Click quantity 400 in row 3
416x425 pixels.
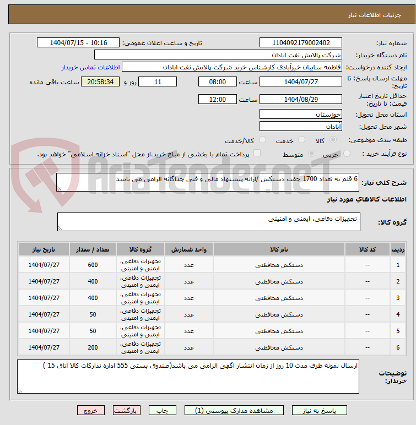point(93,298)
